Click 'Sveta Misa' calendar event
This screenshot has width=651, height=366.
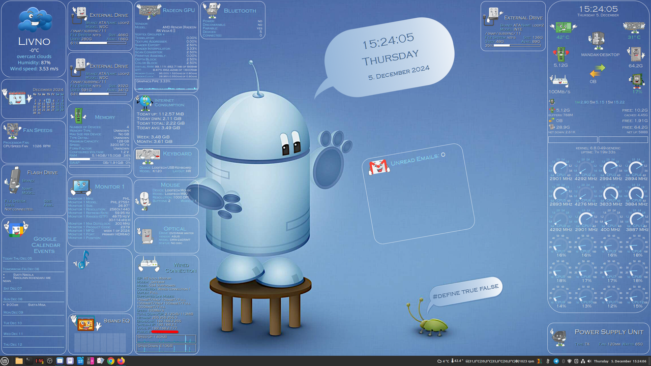click(37, 304)
